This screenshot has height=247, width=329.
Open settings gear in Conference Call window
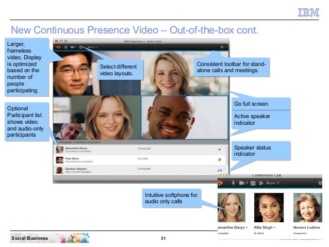(x=320, y=183)
